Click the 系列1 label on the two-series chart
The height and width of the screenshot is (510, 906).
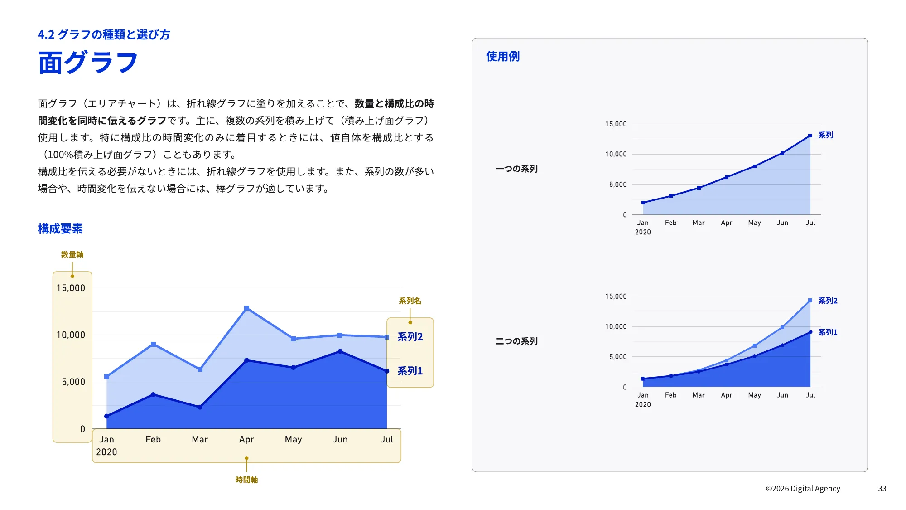click(x=828, y=332)
